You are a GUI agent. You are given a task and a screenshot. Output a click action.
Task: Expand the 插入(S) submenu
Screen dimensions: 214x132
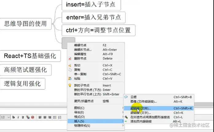96,121
